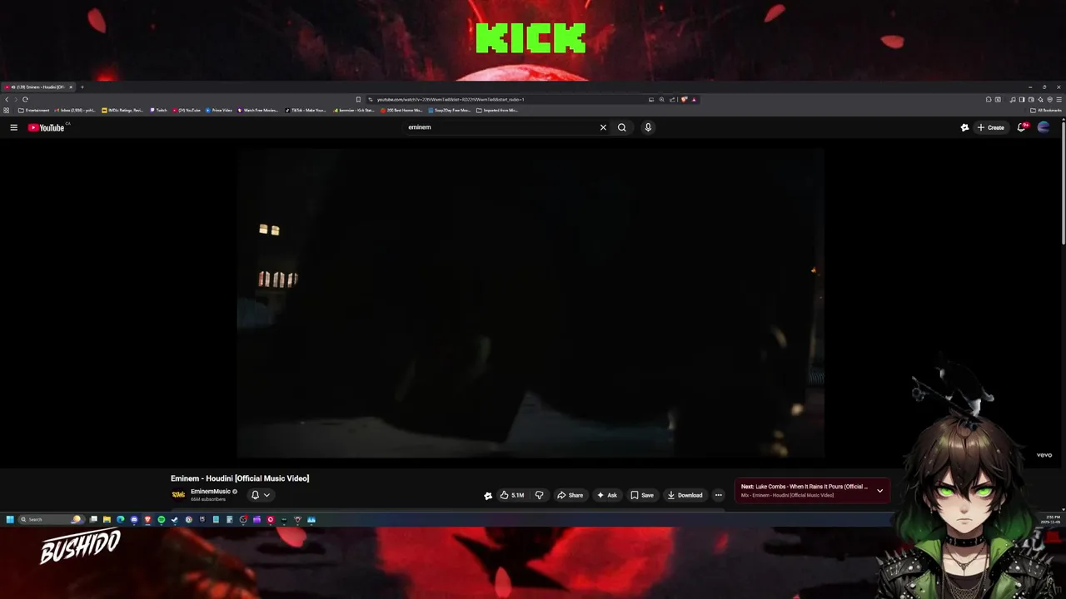The image size is (1066, 599).
Task: Open the browser main menu icon
Action: (x=1059, y=99)
